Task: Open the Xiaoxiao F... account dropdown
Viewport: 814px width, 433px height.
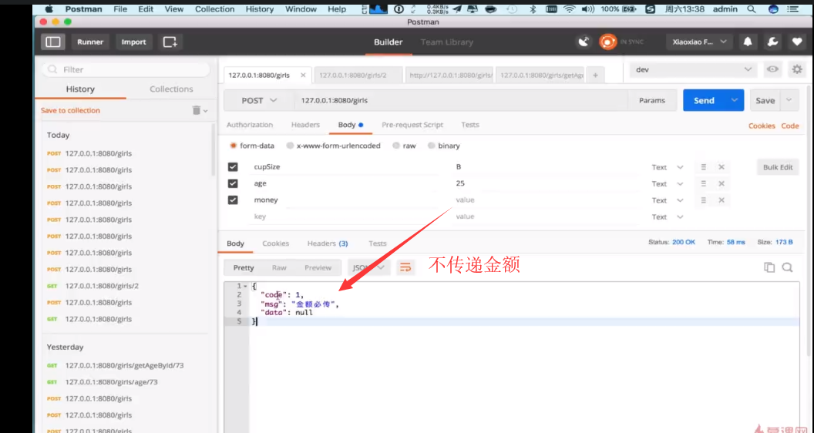Action: click(x=698, y=42)
